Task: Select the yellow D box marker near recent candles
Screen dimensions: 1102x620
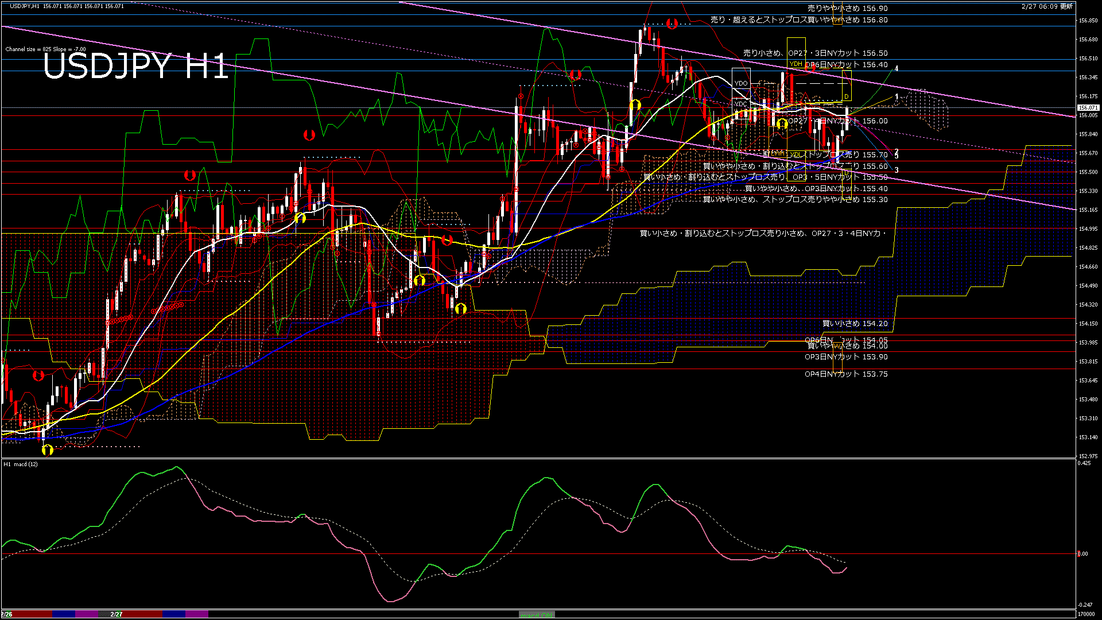Action: click(847, 96)
